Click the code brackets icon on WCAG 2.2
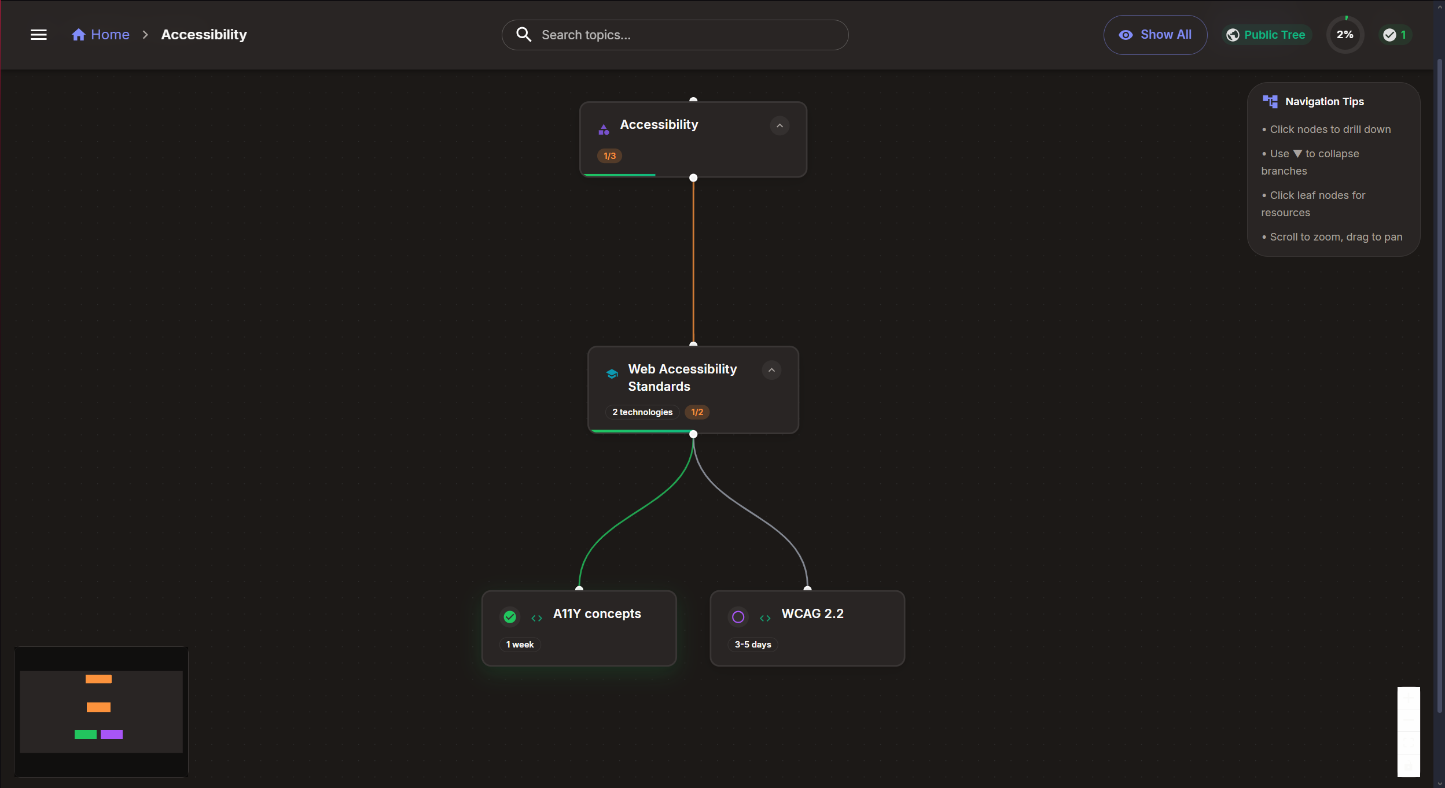1445x788 pixels. pyautogui.click(x=765, y=618)
